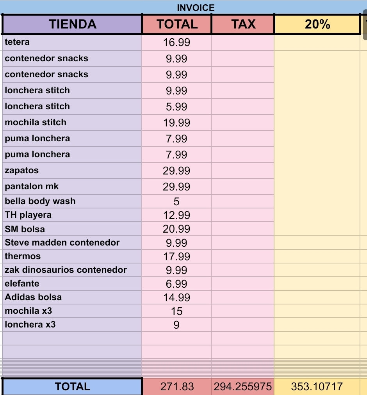Screen dimensions: 367x395
Task: Select the Adidas bolsa cell
Action: tap(72, 297)
